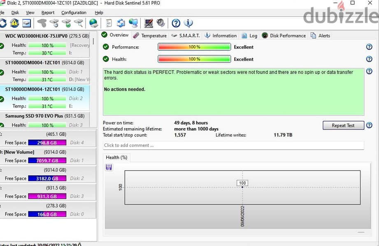
Task: Click the 931.3 GB free space bar
Action: 47,196
